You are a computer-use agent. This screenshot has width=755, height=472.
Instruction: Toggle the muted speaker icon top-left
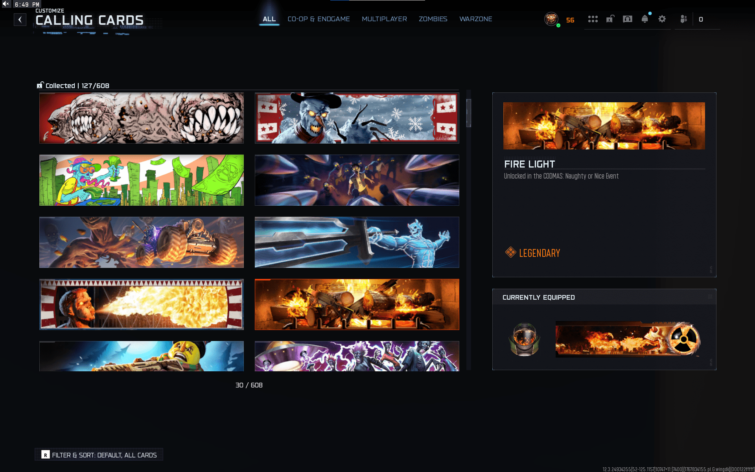pos(6,4)
